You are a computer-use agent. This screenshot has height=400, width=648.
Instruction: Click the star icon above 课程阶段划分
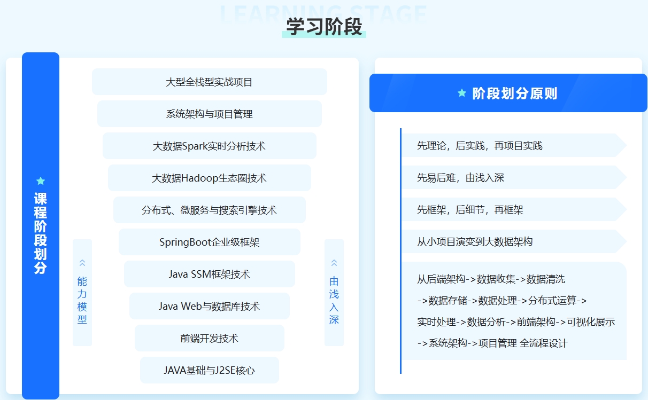pyautogui.click(x=41, y=181)
